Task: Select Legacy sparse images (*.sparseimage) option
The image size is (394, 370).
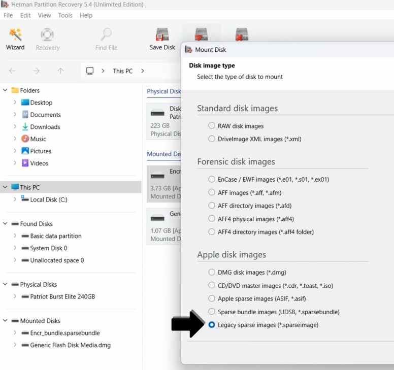Action: click(x=212, y=325)
